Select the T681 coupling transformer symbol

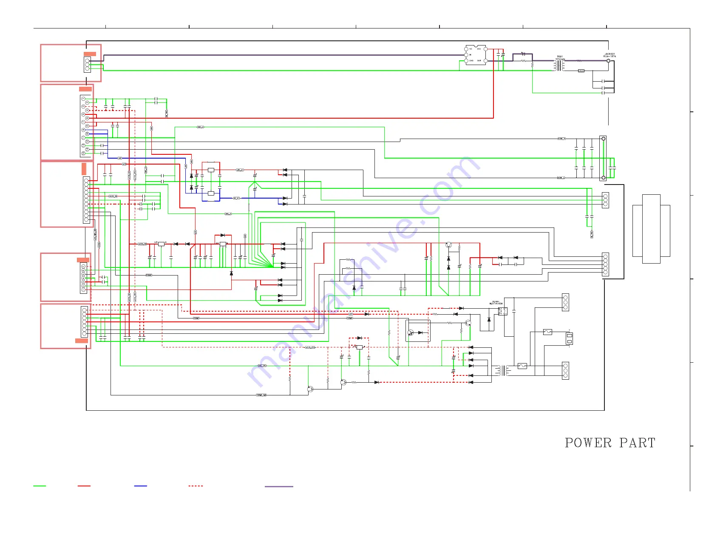559,65
